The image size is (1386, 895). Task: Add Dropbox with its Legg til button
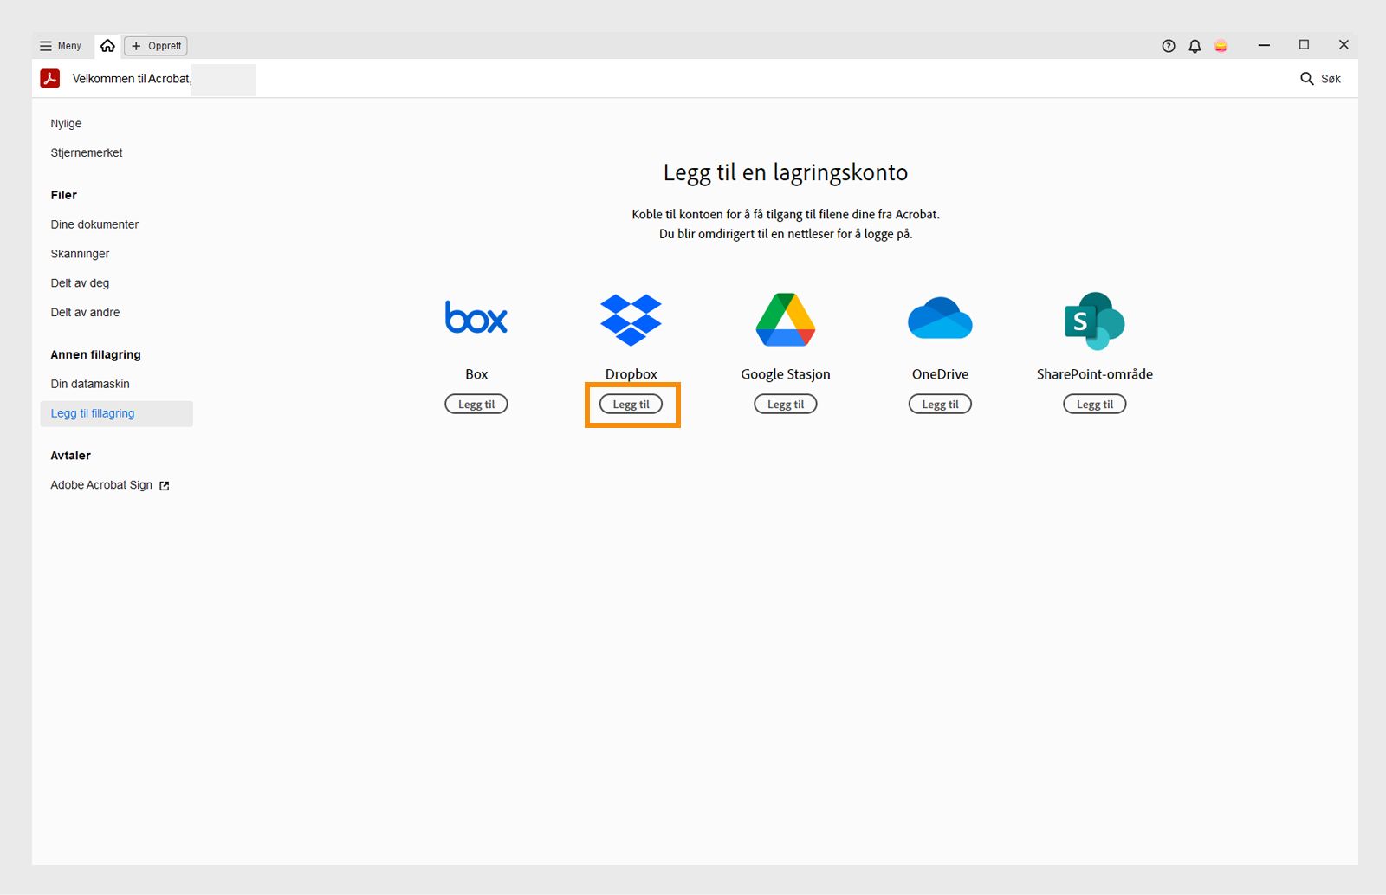(x=631, y=405)
